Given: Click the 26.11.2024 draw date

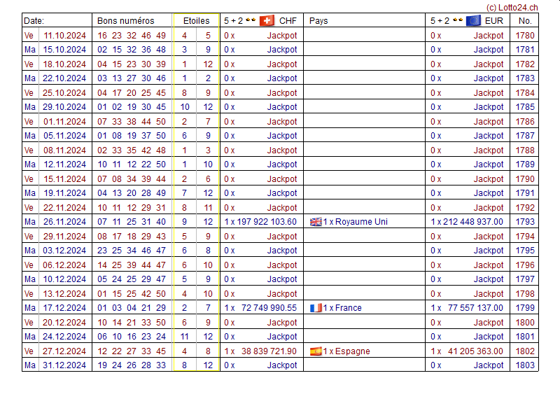Looking at the screenshot, I should pos(64,222).
